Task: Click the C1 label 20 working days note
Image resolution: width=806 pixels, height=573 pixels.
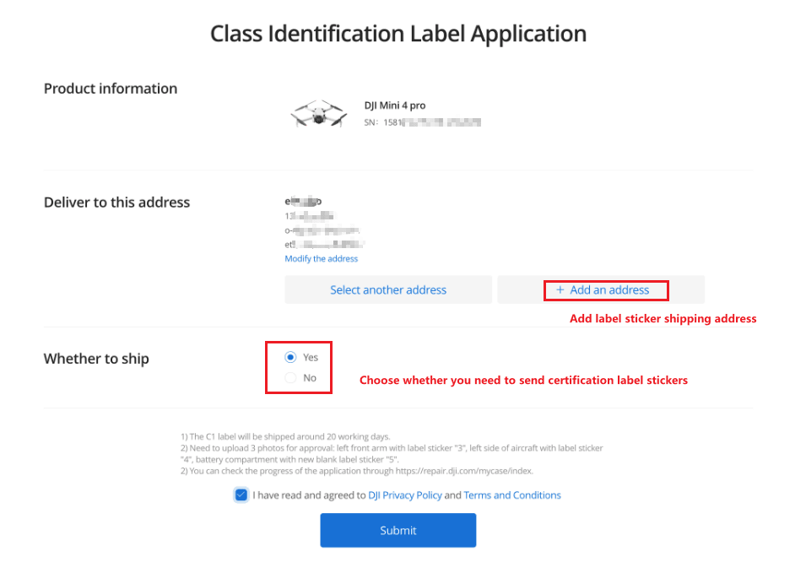Action: (285, 437)
